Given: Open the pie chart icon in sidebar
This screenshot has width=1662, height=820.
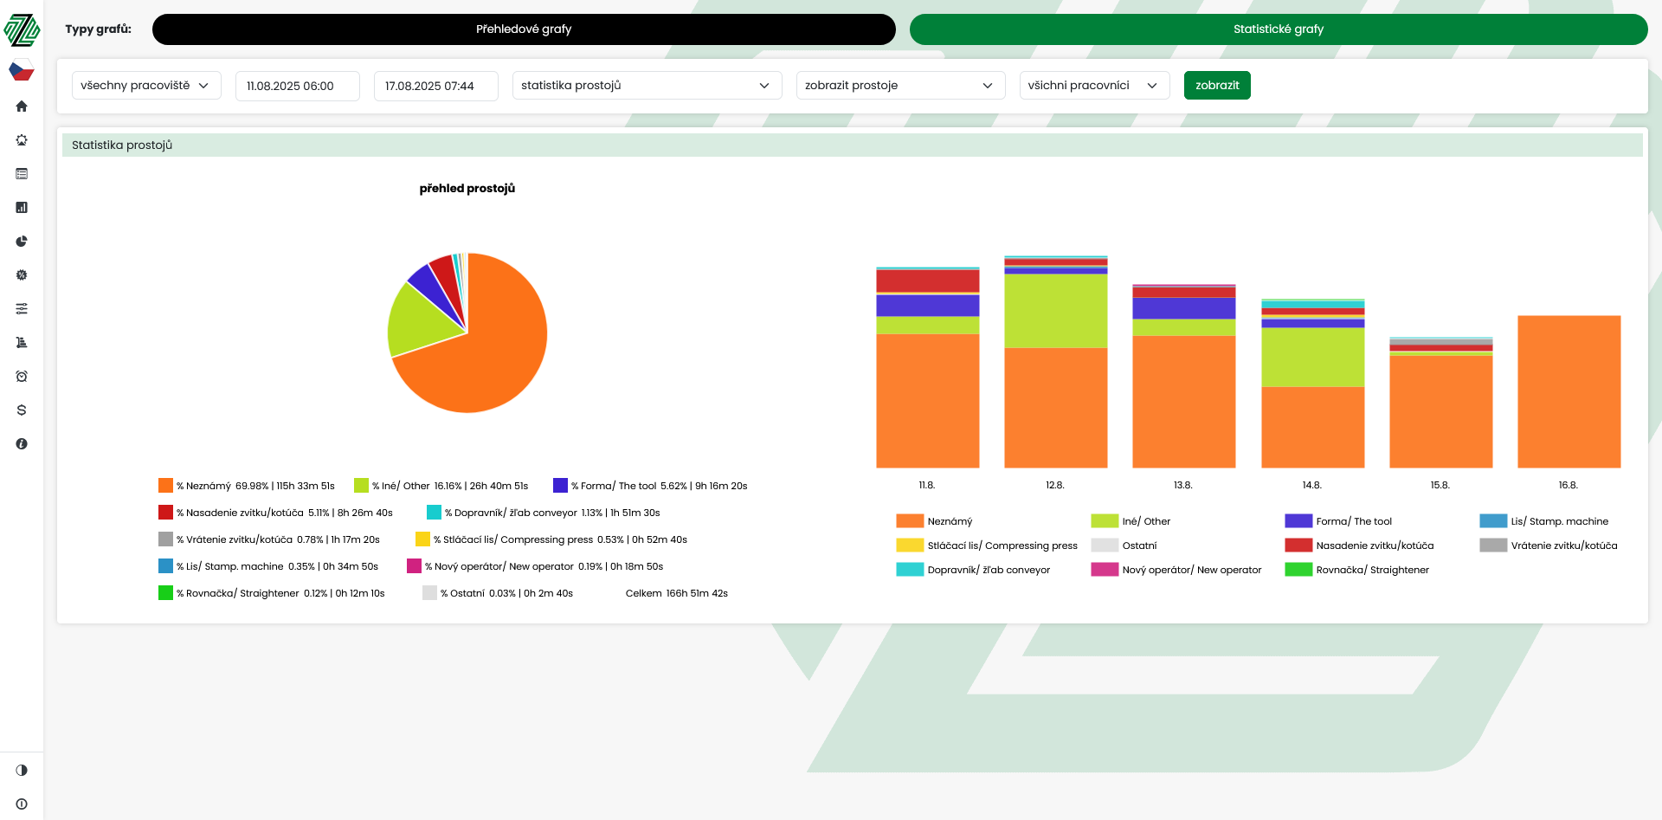Looking at the screenshot, I should coord(22,242).
